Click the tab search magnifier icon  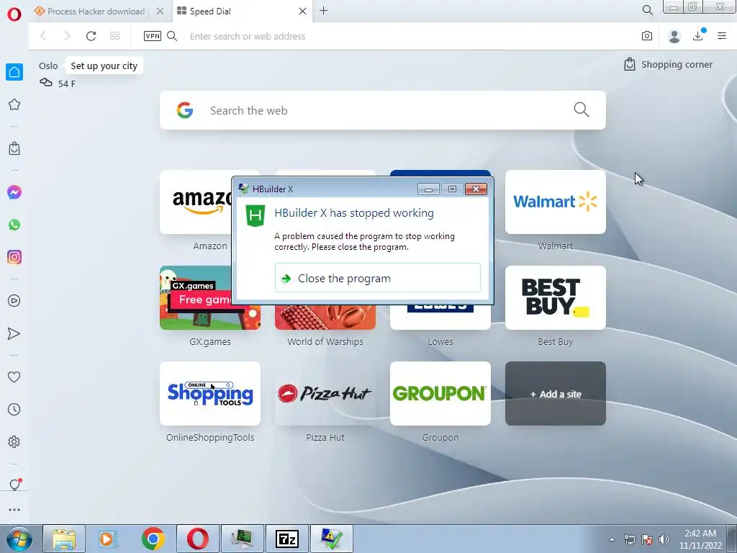point(647,10)
